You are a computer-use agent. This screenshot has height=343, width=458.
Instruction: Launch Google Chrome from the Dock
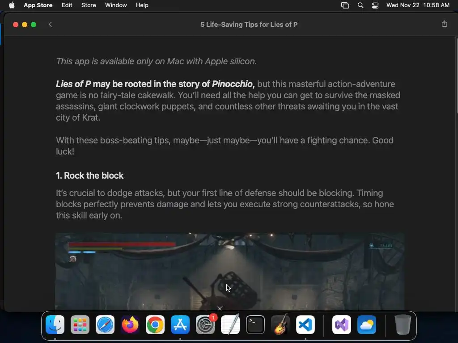pos(155,325)
